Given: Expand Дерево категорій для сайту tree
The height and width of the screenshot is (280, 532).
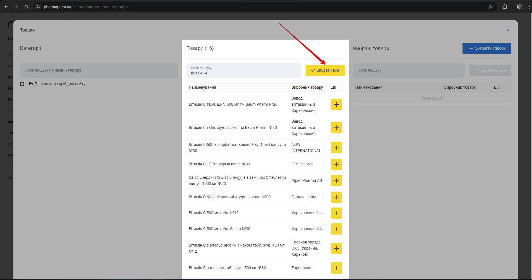Looking at the screenshot, I should pyautogui.click(x=22, y=84).
